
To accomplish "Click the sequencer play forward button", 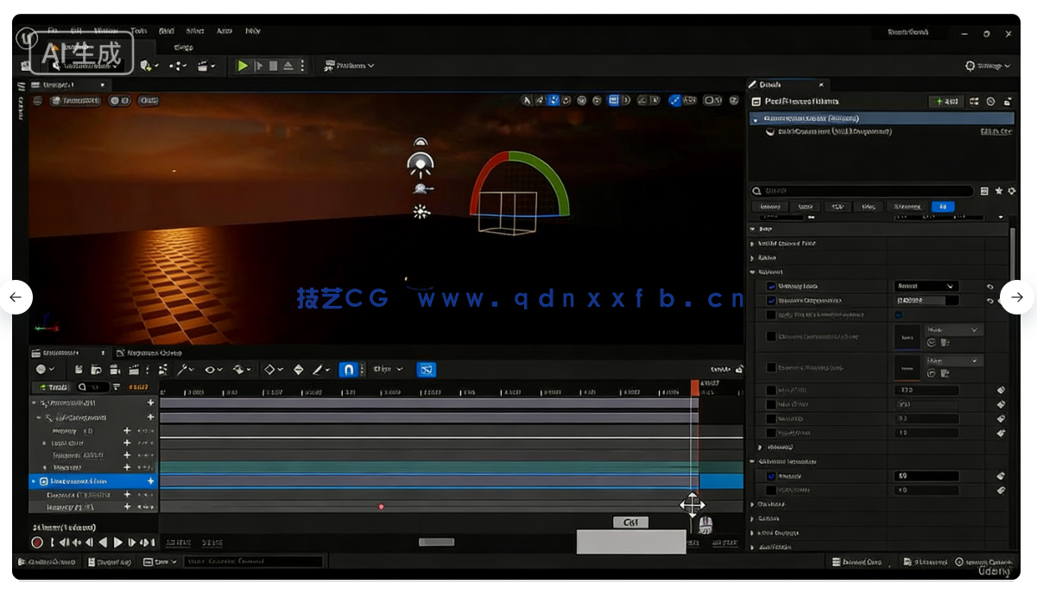I will point(118,543).
